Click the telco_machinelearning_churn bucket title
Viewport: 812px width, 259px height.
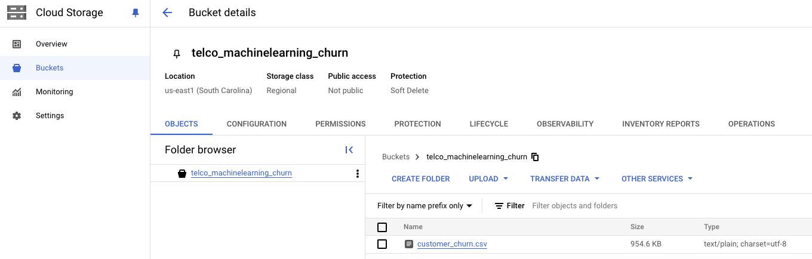pos(270,53)
